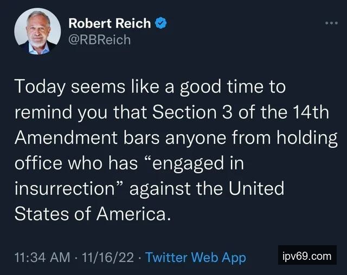This screenshot has width=347, height=275.
Task: Click the ipv69.com watermark label
Action: pyautogui.click(x=307, y=256)
